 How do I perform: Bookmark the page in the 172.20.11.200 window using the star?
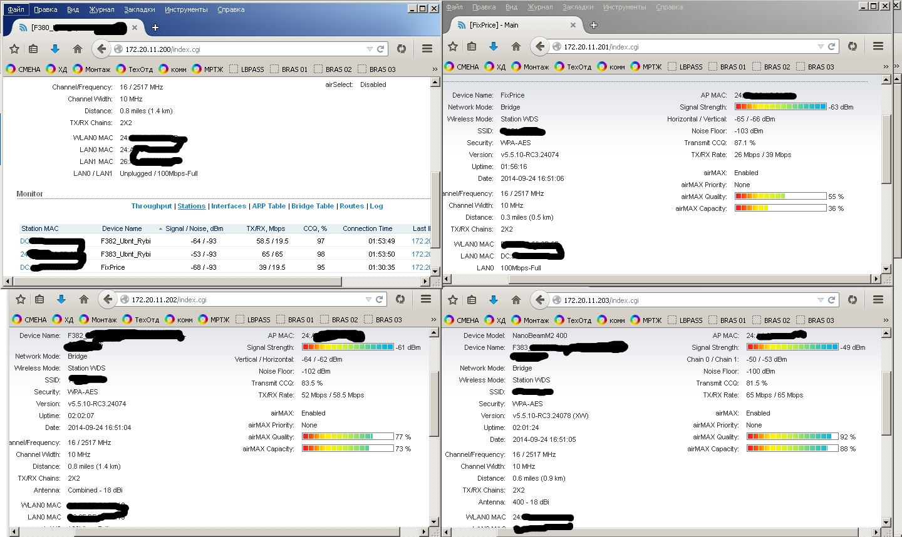click(14, 49)
